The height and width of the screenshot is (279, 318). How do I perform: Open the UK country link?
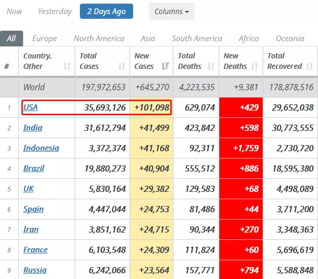pyautogui.click(x=28, y=189)
